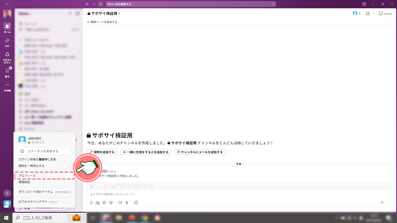Expand 通知を一時停止する submenu
This screenshot has width=397, height=223.
(x=44, y=166)
